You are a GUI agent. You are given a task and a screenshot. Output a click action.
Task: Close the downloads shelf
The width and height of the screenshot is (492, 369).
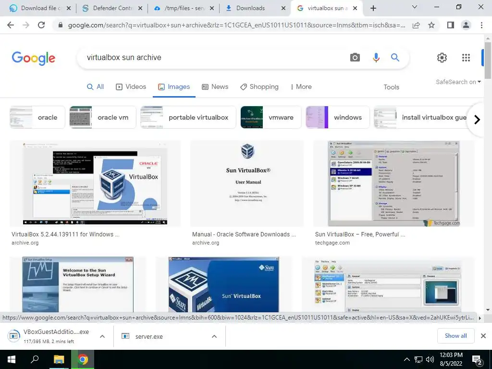coord(483,336)
